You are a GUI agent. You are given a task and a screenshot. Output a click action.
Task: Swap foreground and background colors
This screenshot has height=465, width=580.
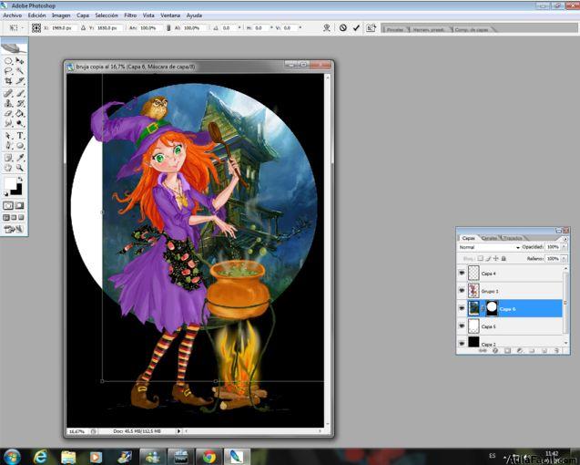pos(20,180)
